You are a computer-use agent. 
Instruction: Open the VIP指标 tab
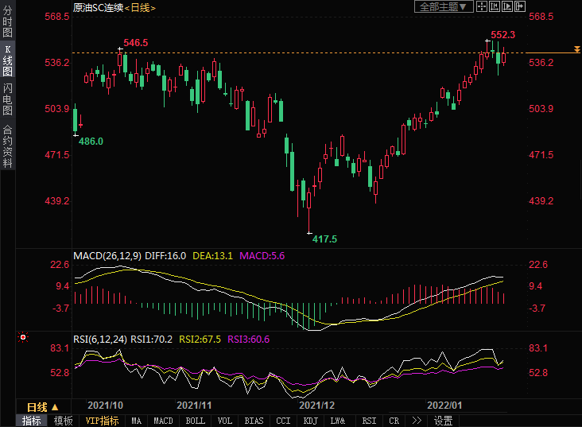pyautogui.click(x=102, y=421)
